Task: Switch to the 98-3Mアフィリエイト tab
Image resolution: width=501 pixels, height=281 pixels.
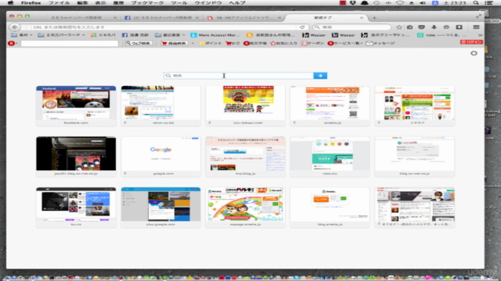Action: [244, 18]
